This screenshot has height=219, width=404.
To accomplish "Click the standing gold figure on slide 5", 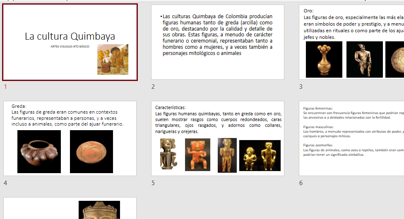I will pyautogui.click(x=227, y=155).
